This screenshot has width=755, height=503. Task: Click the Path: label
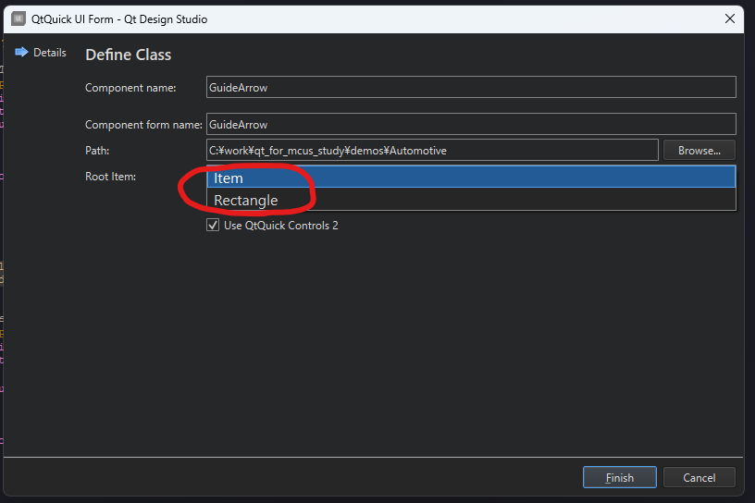[x=97, y=151]
